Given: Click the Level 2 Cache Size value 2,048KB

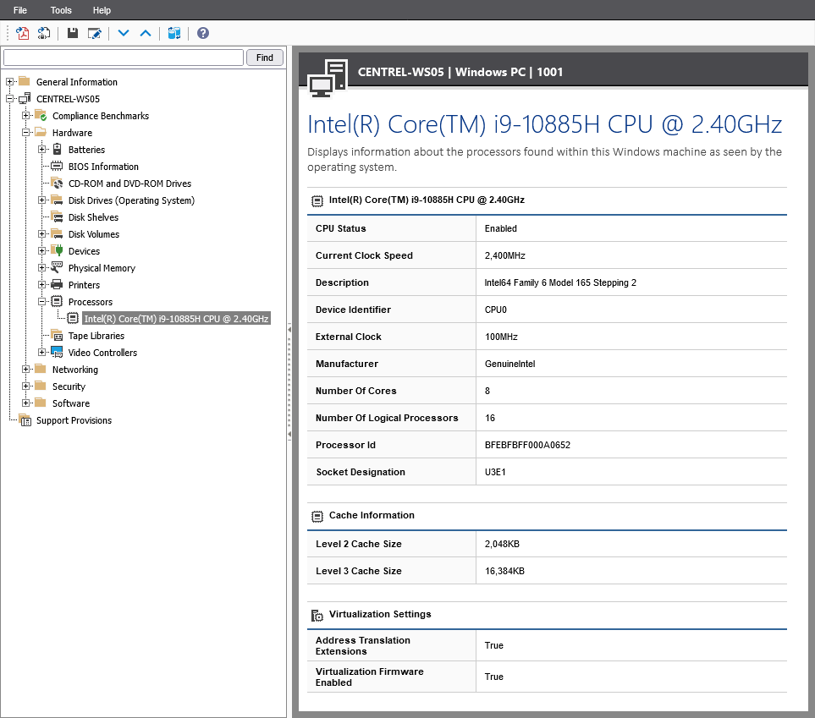Looking at the screenshot, I should pyautogui.click(x=502, y=544).
